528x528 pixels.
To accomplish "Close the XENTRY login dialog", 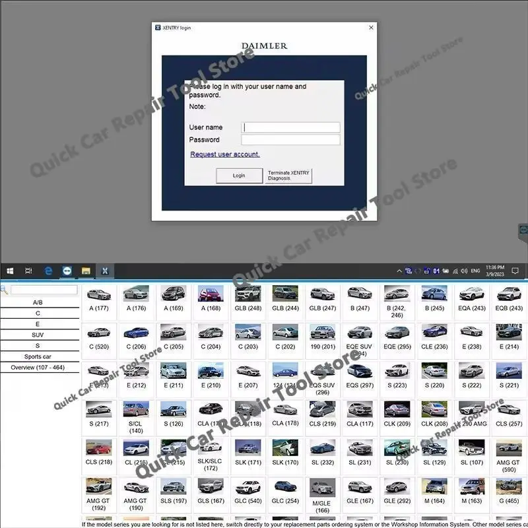I will [371, 28].
